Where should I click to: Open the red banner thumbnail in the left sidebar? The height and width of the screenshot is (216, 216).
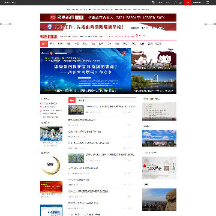click(x=51, y=187)
